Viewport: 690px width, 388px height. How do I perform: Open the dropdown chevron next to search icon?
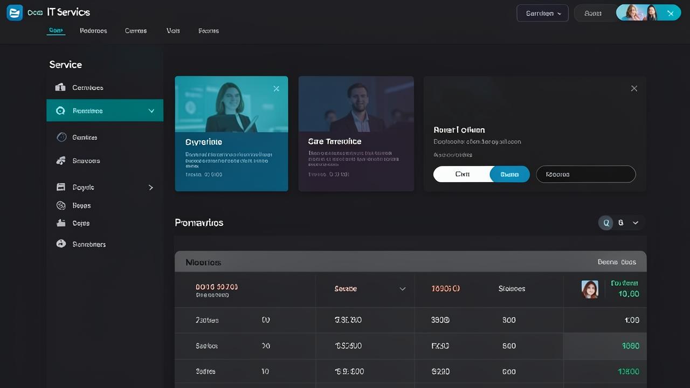tap(636, 223)
